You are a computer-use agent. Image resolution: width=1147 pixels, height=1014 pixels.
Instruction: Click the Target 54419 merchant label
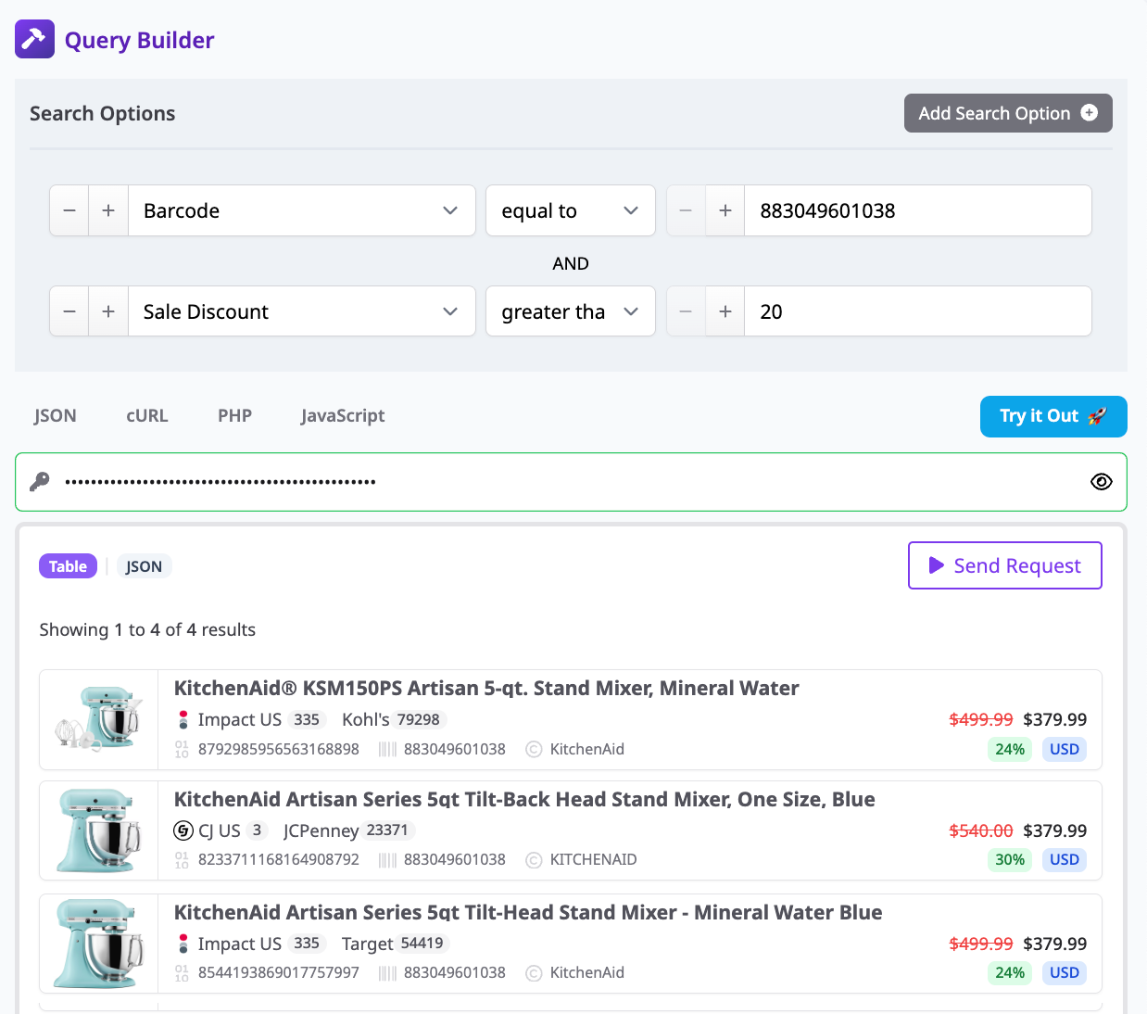pos(396,944)
